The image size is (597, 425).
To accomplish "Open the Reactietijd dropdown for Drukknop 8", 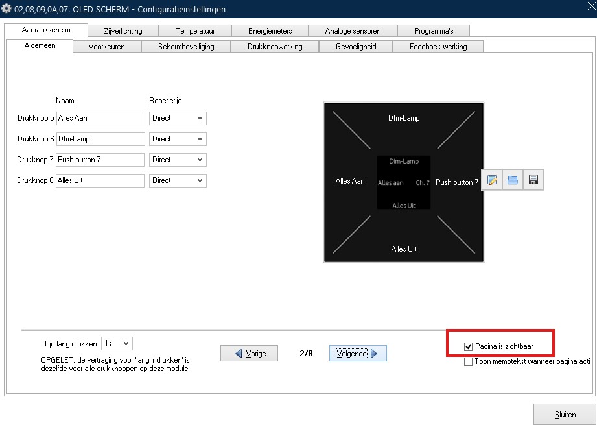I will tap(178, 180).
